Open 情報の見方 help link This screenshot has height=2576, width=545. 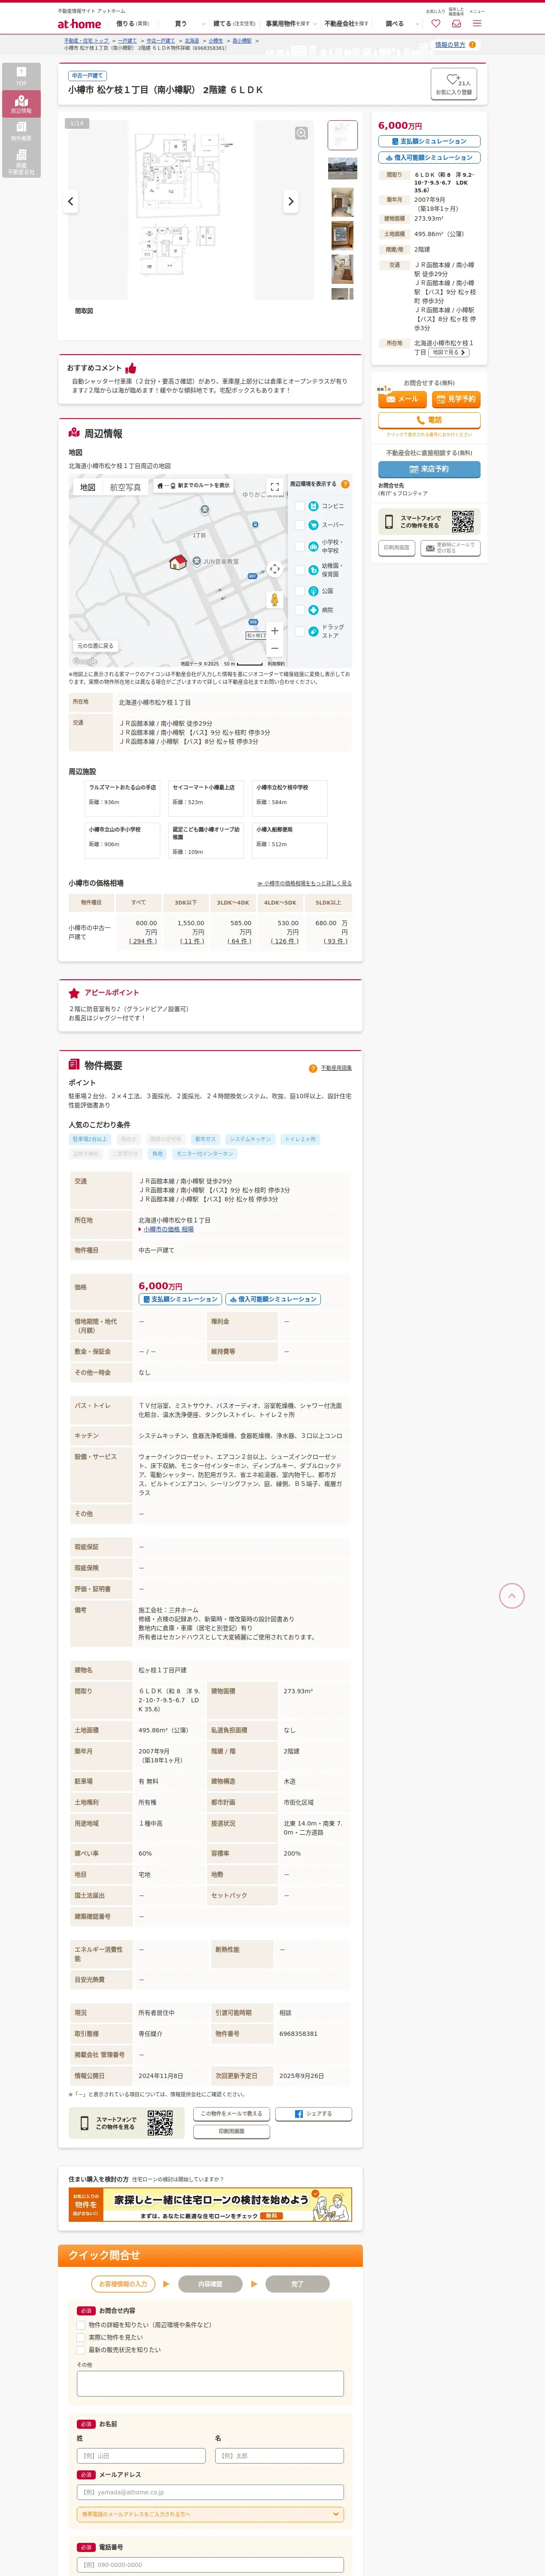(456, 45)
